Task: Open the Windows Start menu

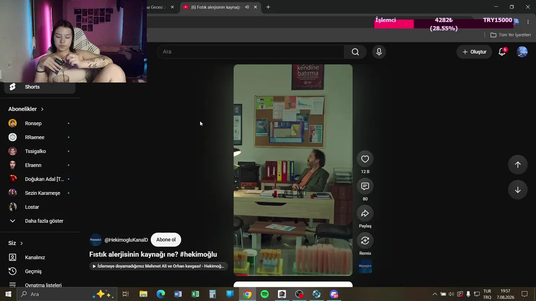Action: tap(8, 294)
